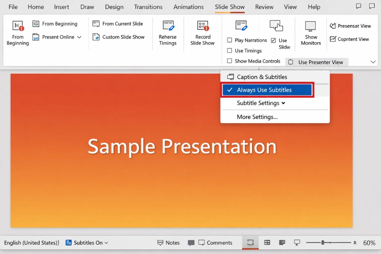Click the Sample Presentation slide title

pos(182,146)
